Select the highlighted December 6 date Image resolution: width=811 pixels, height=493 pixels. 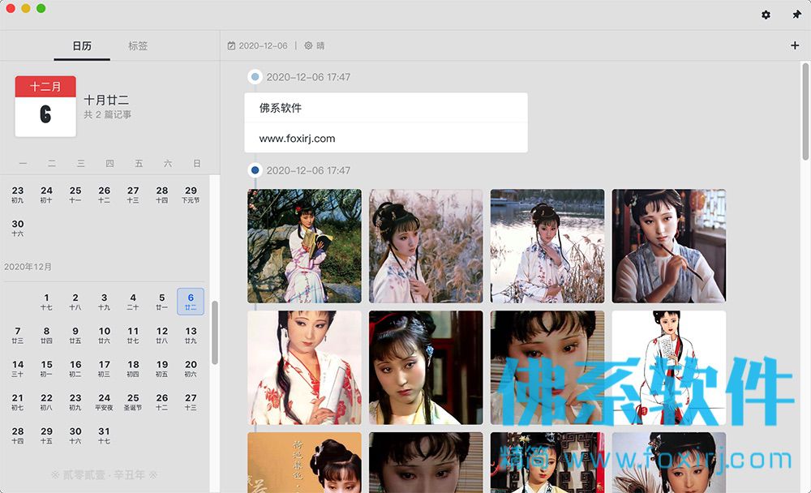(191, 302)
